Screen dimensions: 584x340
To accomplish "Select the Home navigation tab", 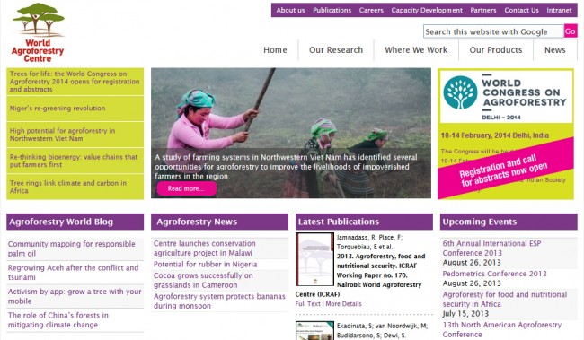I will pyautogui.click(x=275, y=50).
